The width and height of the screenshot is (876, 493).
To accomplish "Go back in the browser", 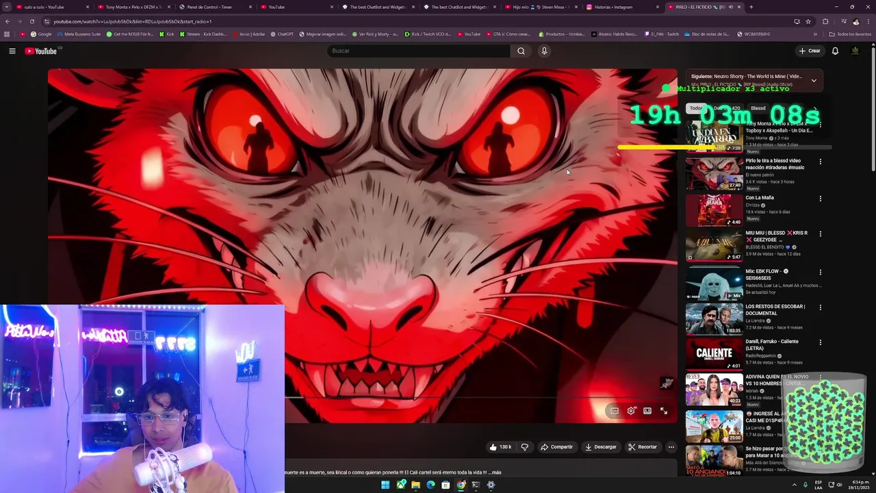I will point(7,21).
